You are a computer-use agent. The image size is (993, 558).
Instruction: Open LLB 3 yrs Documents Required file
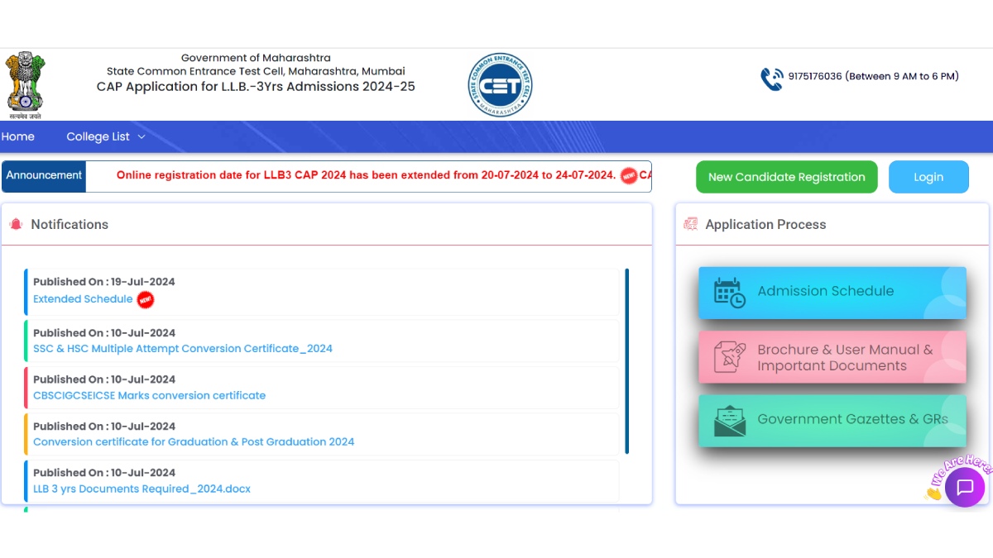(x=142, y=489)
